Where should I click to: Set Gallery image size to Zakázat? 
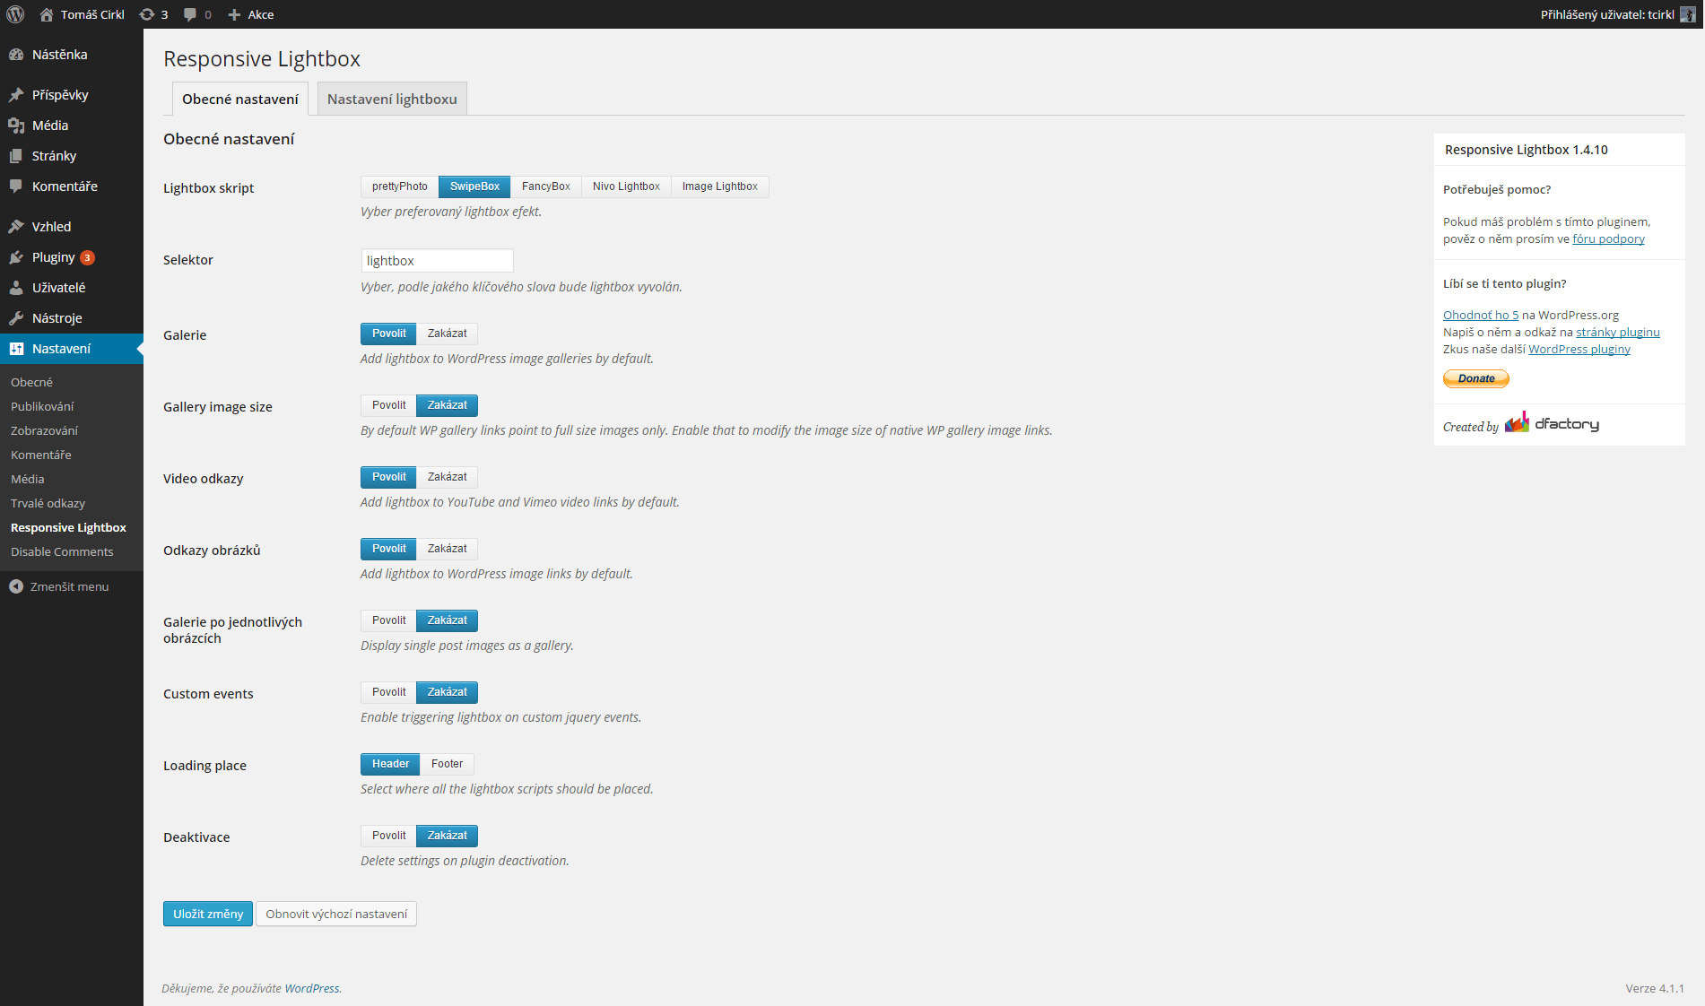[447, 405]
